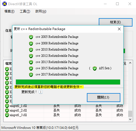Click the yellow highlighted restart notice
Screen dimensions: 136x131
click(x=49, y=87)
